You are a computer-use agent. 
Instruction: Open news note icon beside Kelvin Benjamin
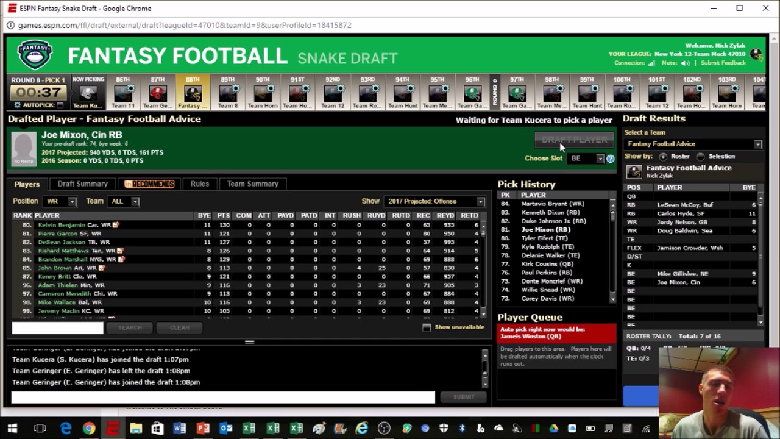tap(116, 225)
